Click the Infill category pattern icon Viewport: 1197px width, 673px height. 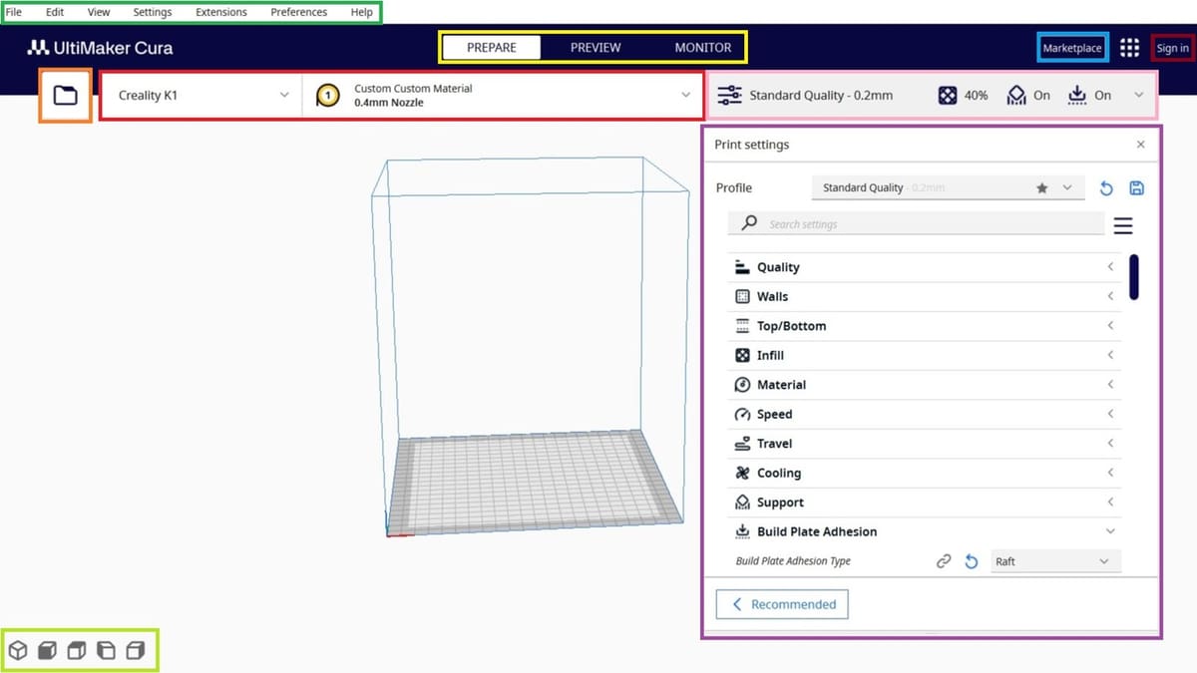[742, 355]
